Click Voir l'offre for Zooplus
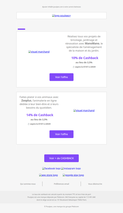 [x=61, y=134]
